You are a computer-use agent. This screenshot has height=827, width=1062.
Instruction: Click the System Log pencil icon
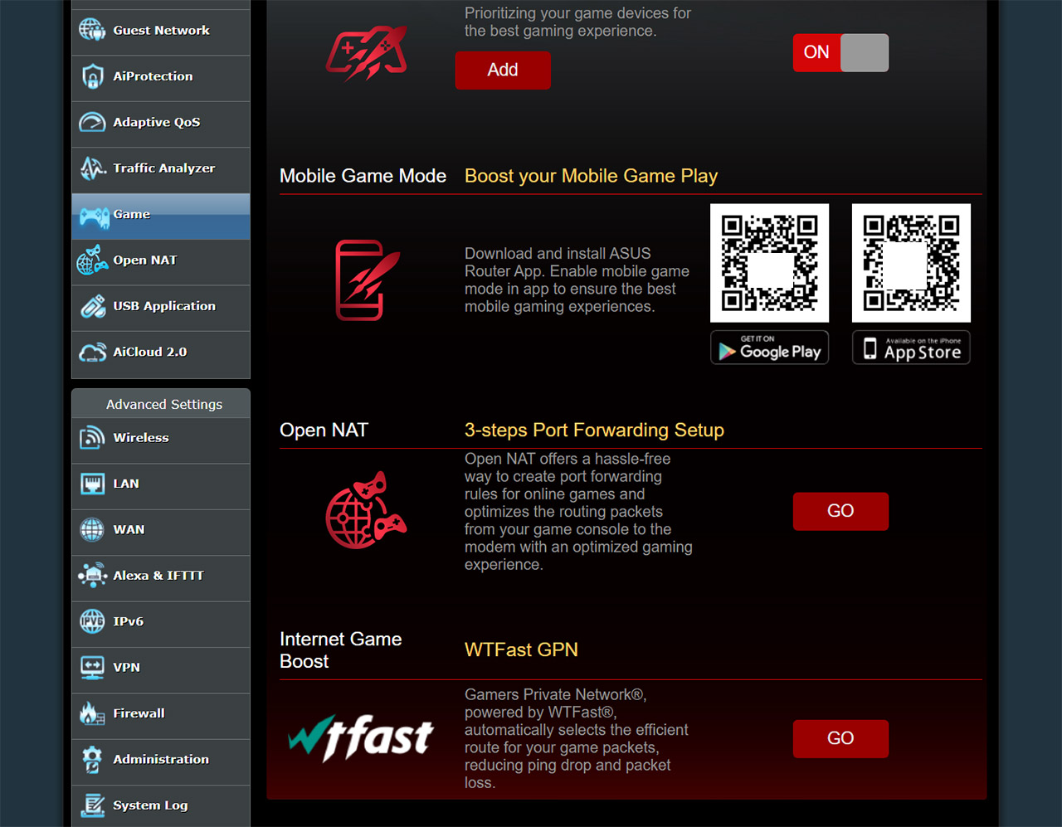tap(92, 805)
